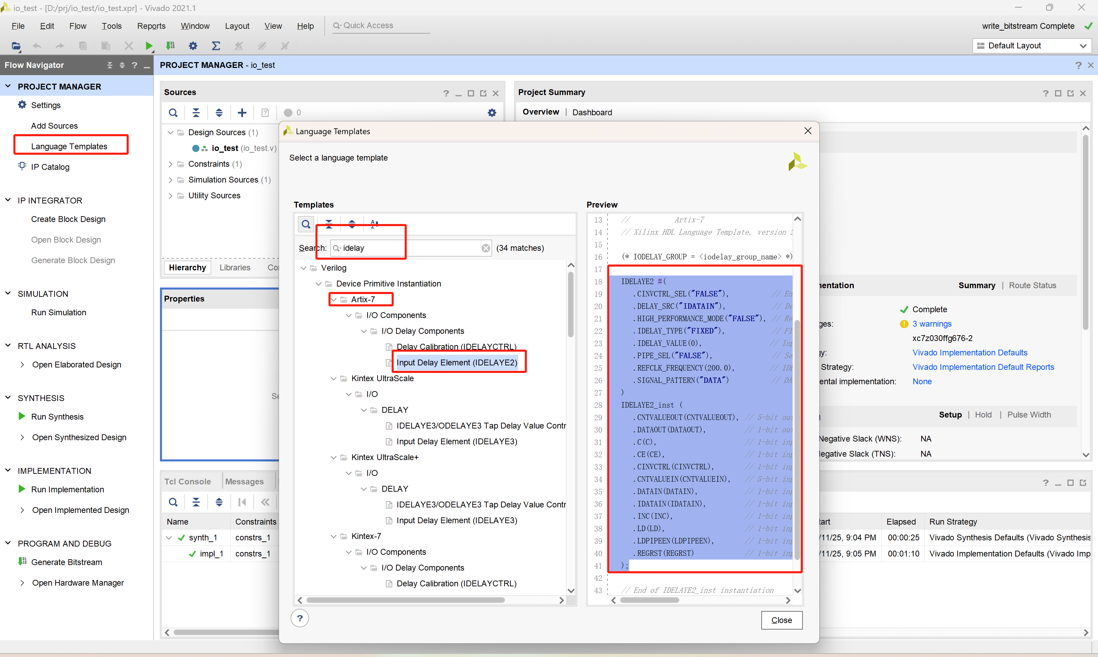Click the green Run toolbar icon
This screenshot has height=657, width=1098.
149,46
